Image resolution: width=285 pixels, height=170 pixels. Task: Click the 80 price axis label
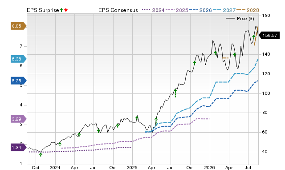[x=265, y=113]
